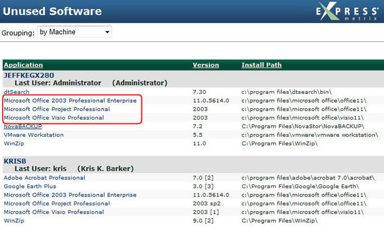The height and width of the screenshot is (230, 384).
Task: Click VMware Workstation application name
Action: tap(34, 135)
